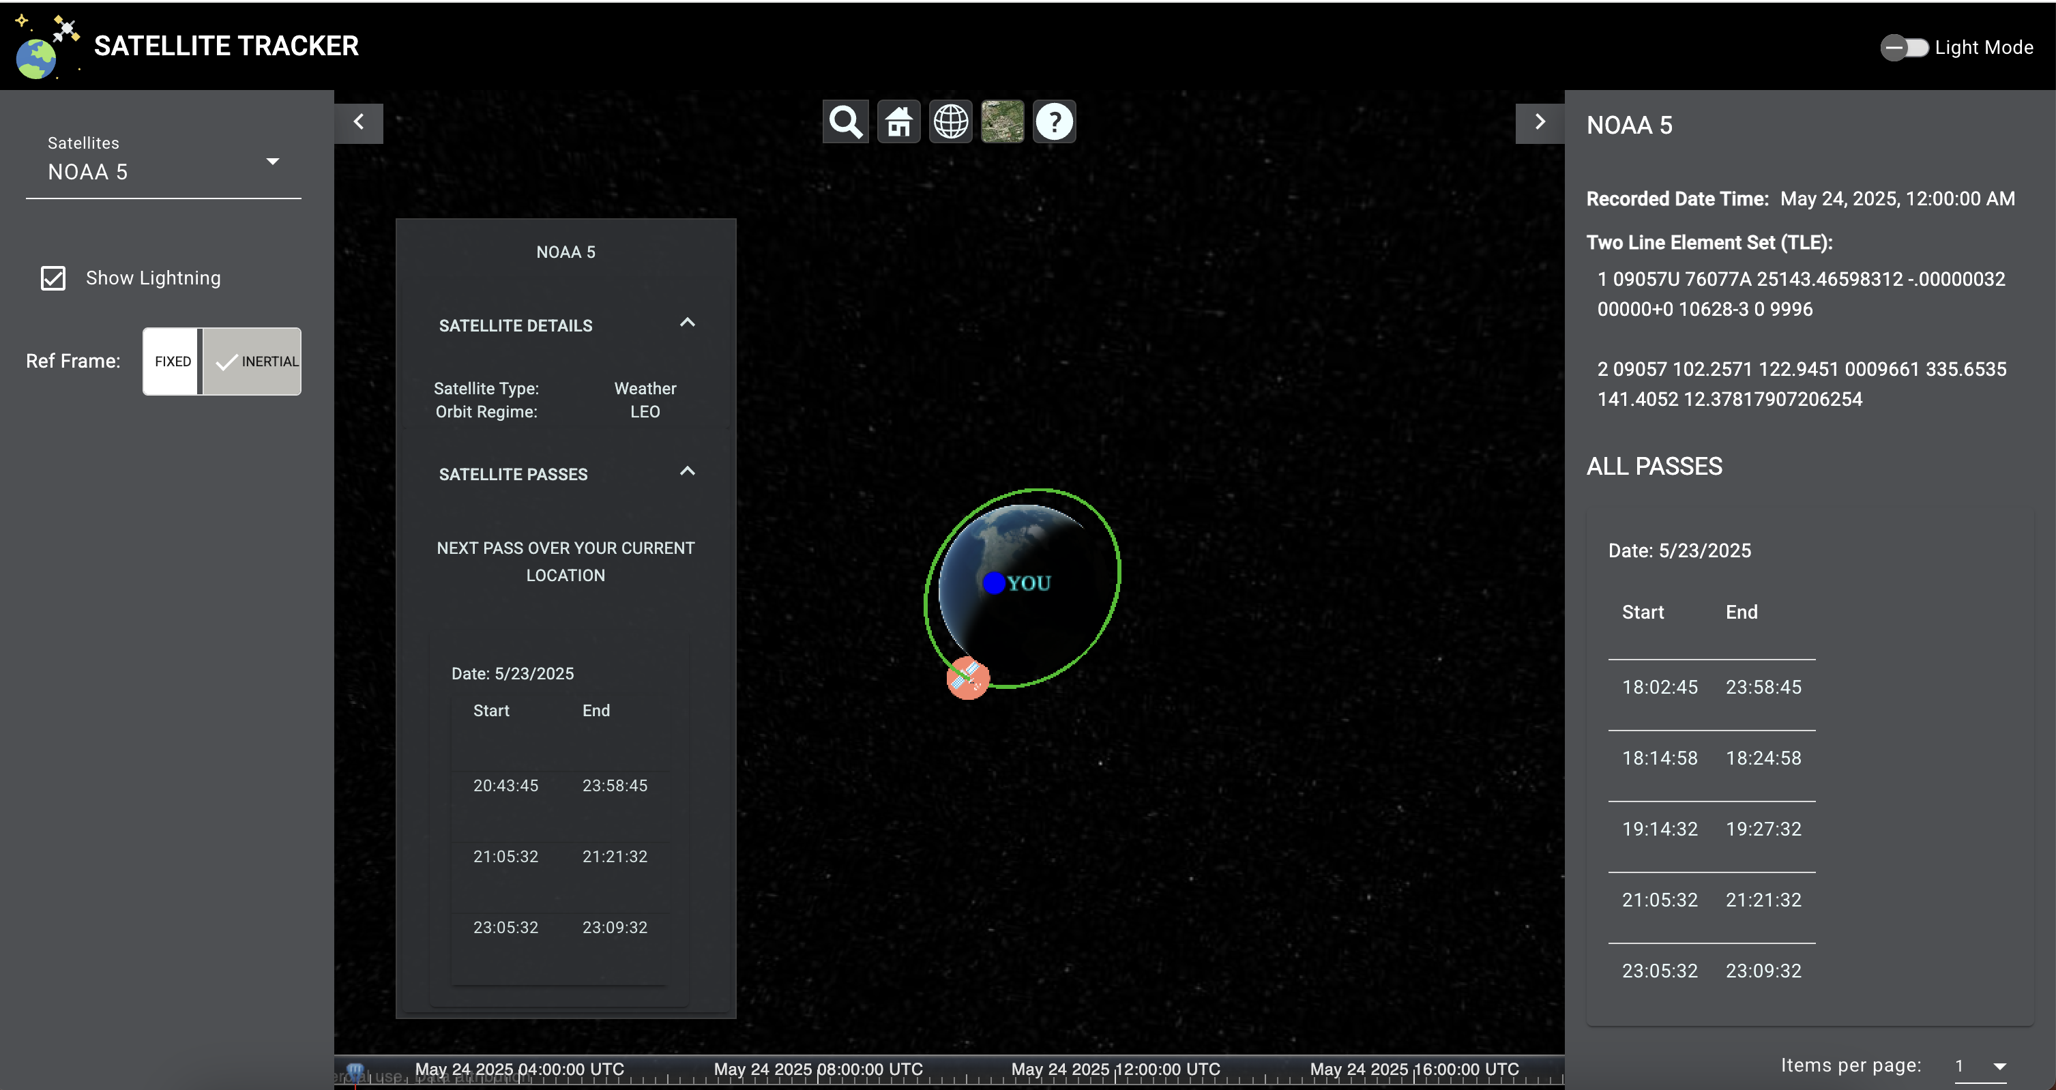The image size is (2056, 1090).
Task: Toggle the Light Mode switch
Action: [x=1904, y=48]
